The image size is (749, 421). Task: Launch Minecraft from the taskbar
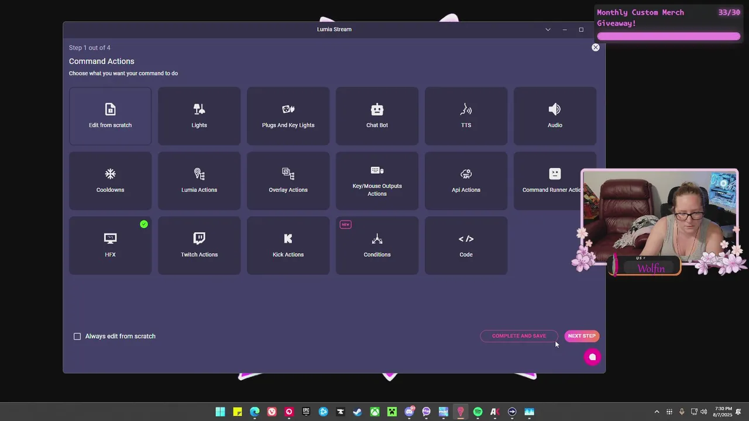pos(391,412)
